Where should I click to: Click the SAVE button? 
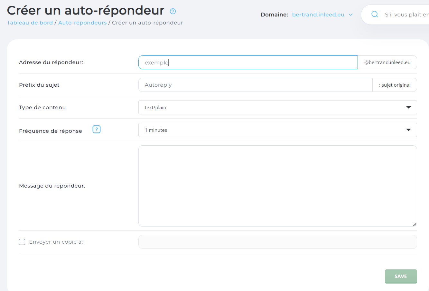click(401, 276)
